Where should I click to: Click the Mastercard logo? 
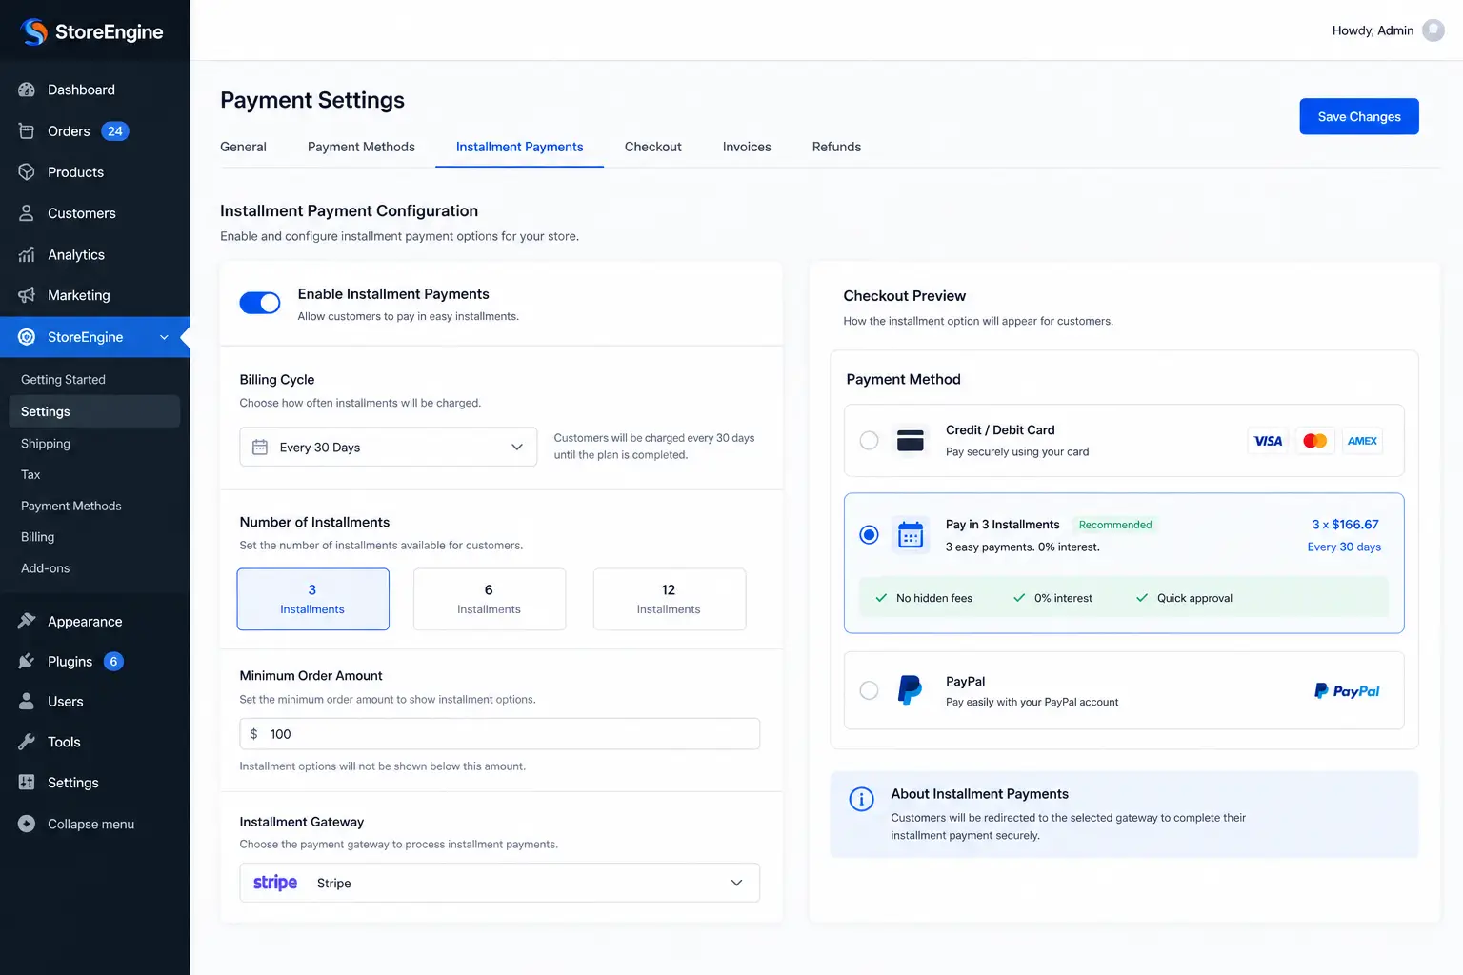tap(1315, 441)
